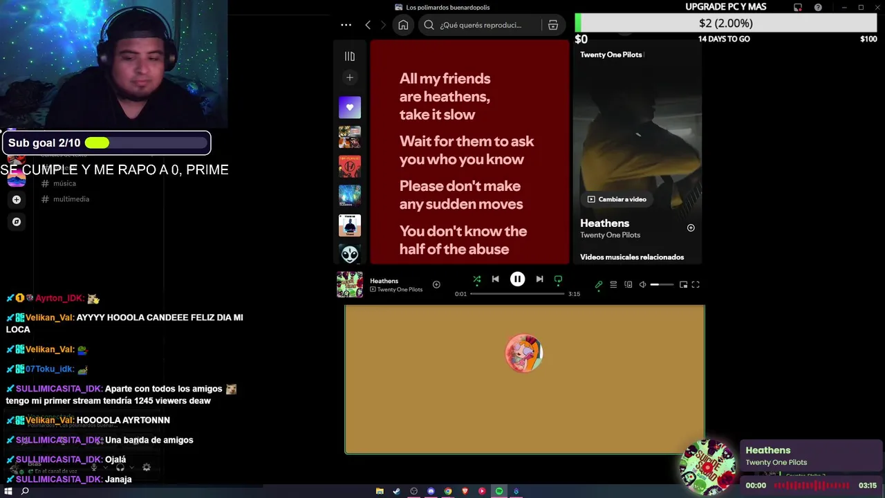Switch to Spotify from the taskbar

[x=499, y=491]
